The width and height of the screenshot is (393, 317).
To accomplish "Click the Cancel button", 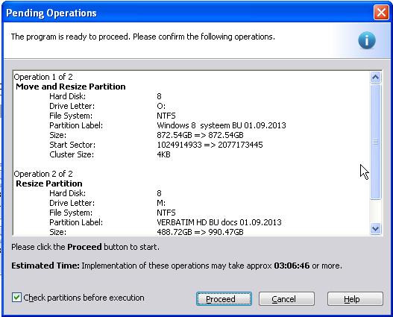I will [x=286, y=298].
